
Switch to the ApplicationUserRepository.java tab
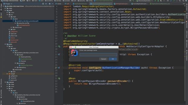(161, 4)
